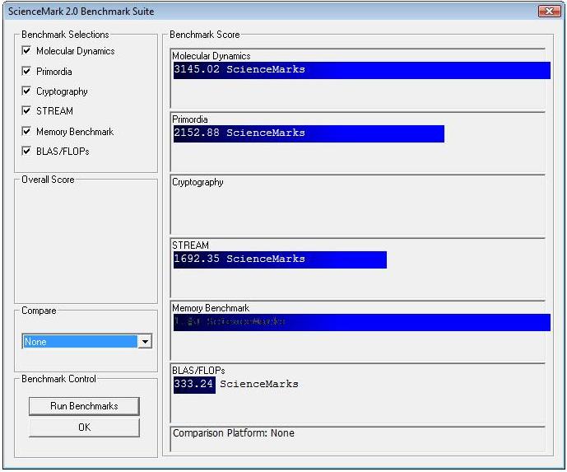
Task: Toggle the Primordia benchmark checkbox
Action: coord(26,71)
